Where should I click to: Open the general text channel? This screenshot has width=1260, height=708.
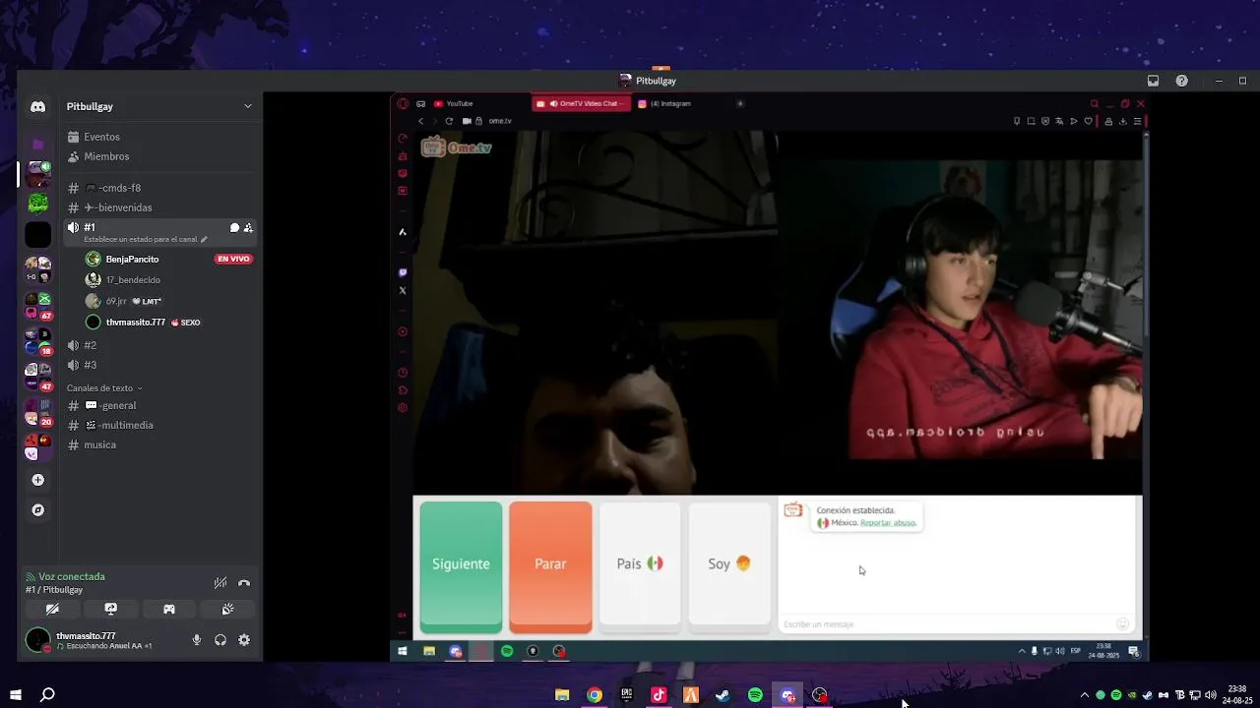point(159,405)
